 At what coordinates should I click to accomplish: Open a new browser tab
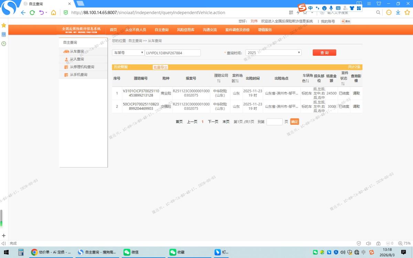(80, 3)
